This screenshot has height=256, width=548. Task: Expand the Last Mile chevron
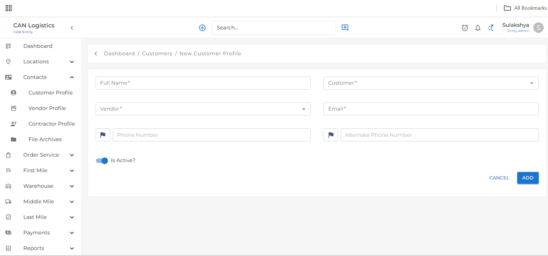click(72, 217)
